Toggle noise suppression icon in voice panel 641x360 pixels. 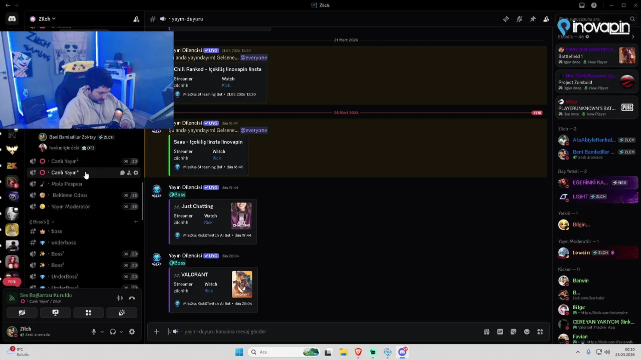pyautogui.click(x=120, y=298)
